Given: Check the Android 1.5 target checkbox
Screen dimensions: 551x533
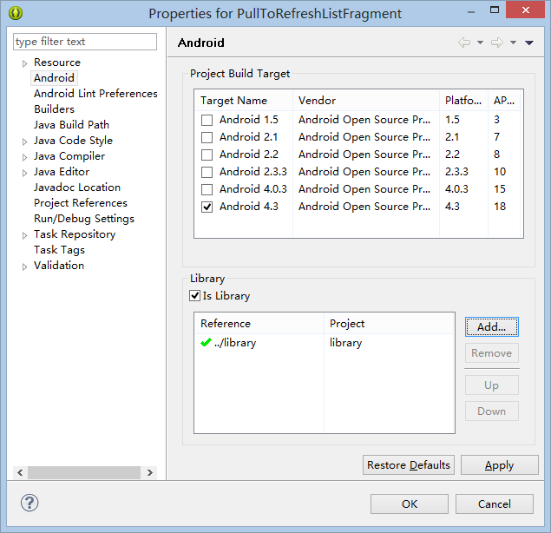Looking at the screenshot, I should point(207,120).
